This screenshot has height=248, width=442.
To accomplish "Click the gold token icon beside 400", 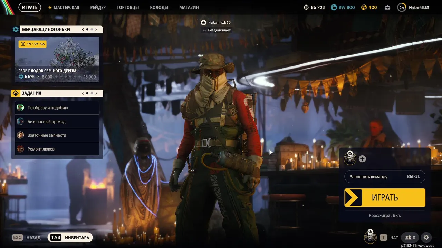I will point(364,7).
